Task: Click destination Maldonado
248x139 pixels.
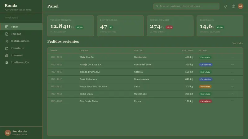Action: (140, 94)
